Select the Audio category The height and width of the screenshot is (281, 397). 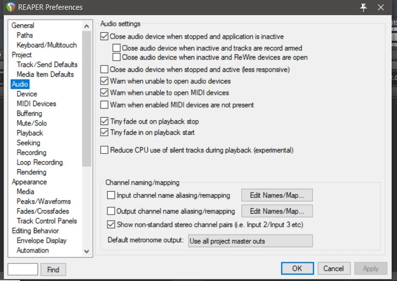(x=20, y=84)
